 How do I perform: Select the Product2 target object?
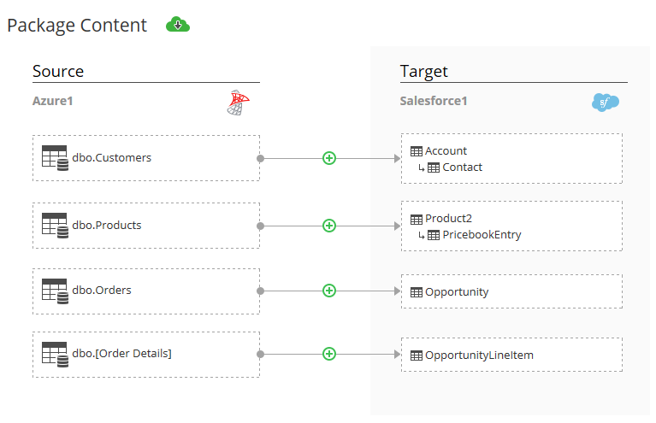[448, 219]
